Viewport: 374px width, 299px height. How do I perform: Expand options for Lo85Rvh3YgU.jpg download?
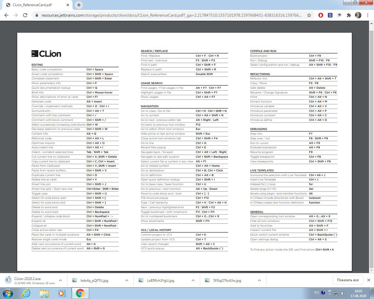coord(193,280)
